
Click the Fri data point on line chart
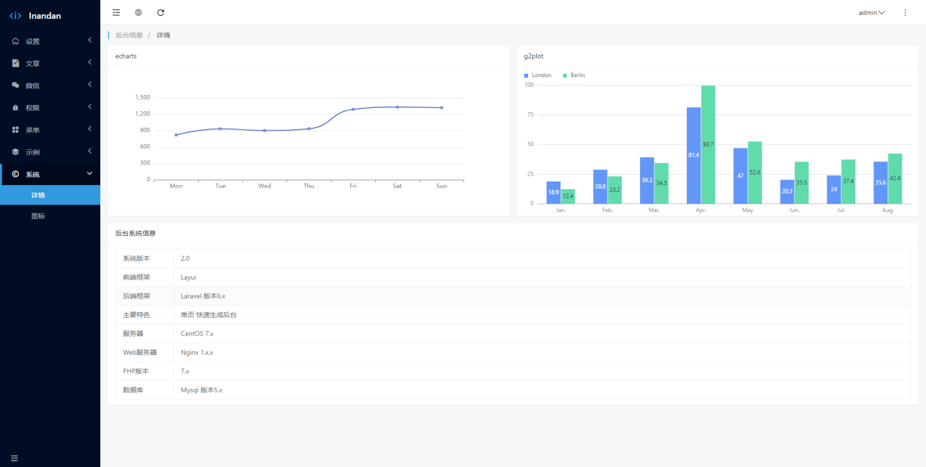[x=353, y=109]
